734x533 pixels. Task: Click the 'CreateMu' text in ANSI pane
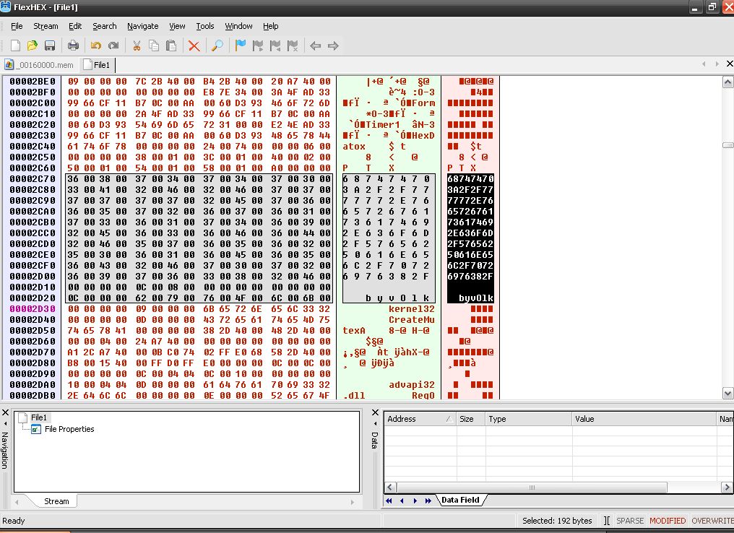tap(412, 320)
